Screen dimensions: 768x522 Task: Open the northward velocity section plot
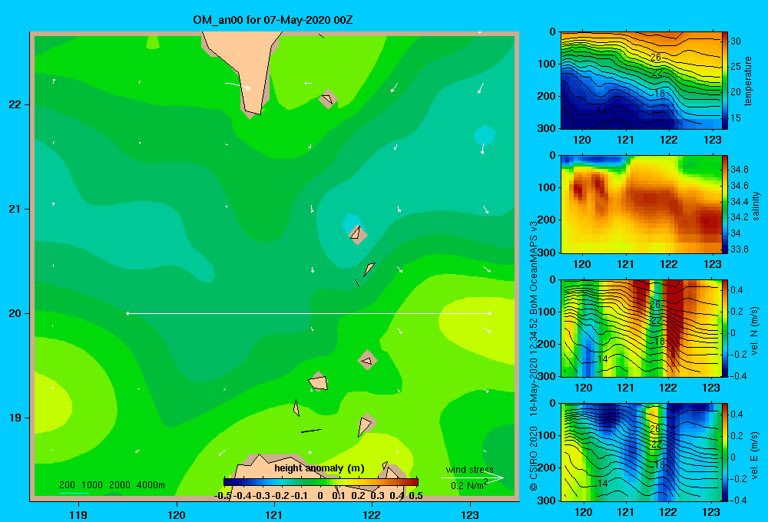click(x=641, y=328)
